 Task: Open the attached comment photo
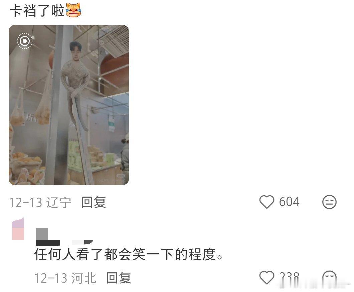69,105
